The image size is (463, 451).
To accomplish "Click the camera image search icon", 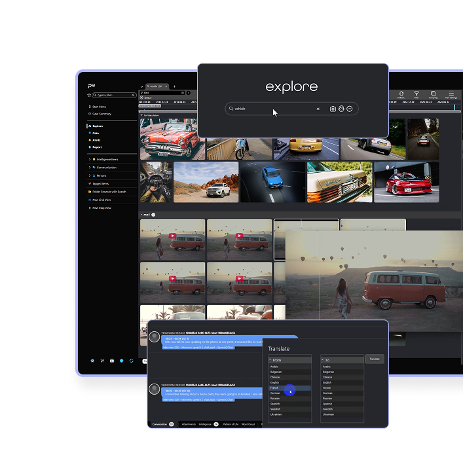I will coord(333,109).
